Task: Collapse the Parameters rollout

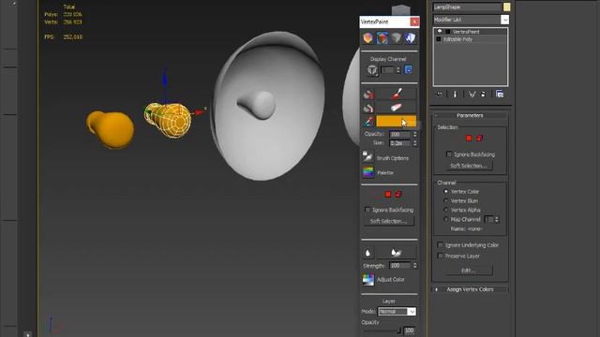Action: (470, 115)
